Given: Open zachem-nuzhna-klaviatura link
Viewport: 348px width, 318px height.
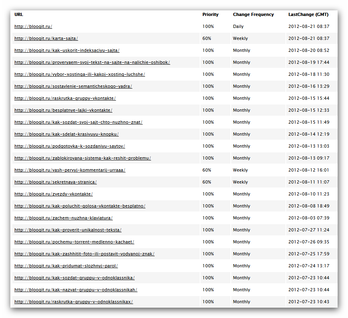Looking at the screenshot, I should tap(63, 218).
